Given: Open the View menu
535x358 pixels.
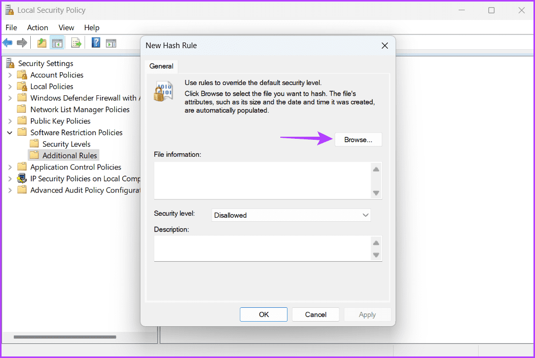Looking at the screenshot, I should click(66, 28).
